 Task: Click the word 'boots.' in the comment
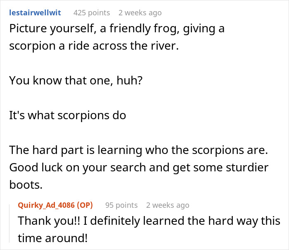(26, 185)
